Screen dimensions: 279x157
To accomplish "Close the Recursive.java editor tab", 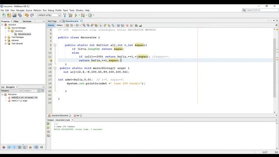I will (x=81, y=21).
